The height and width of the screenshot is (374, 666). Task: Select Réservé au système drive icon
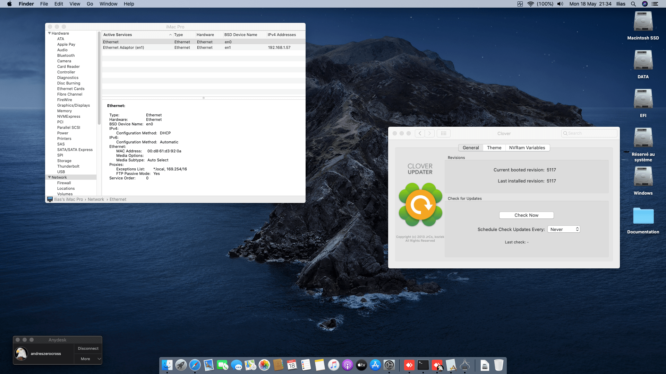tap(643, 138)
